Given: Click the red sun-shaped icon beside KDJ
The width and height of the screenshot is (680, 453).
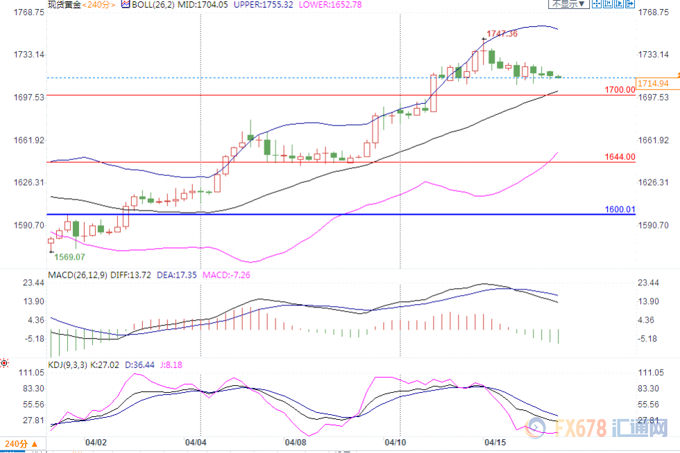Looking at the screenshot, I should (x=4, y=362).
